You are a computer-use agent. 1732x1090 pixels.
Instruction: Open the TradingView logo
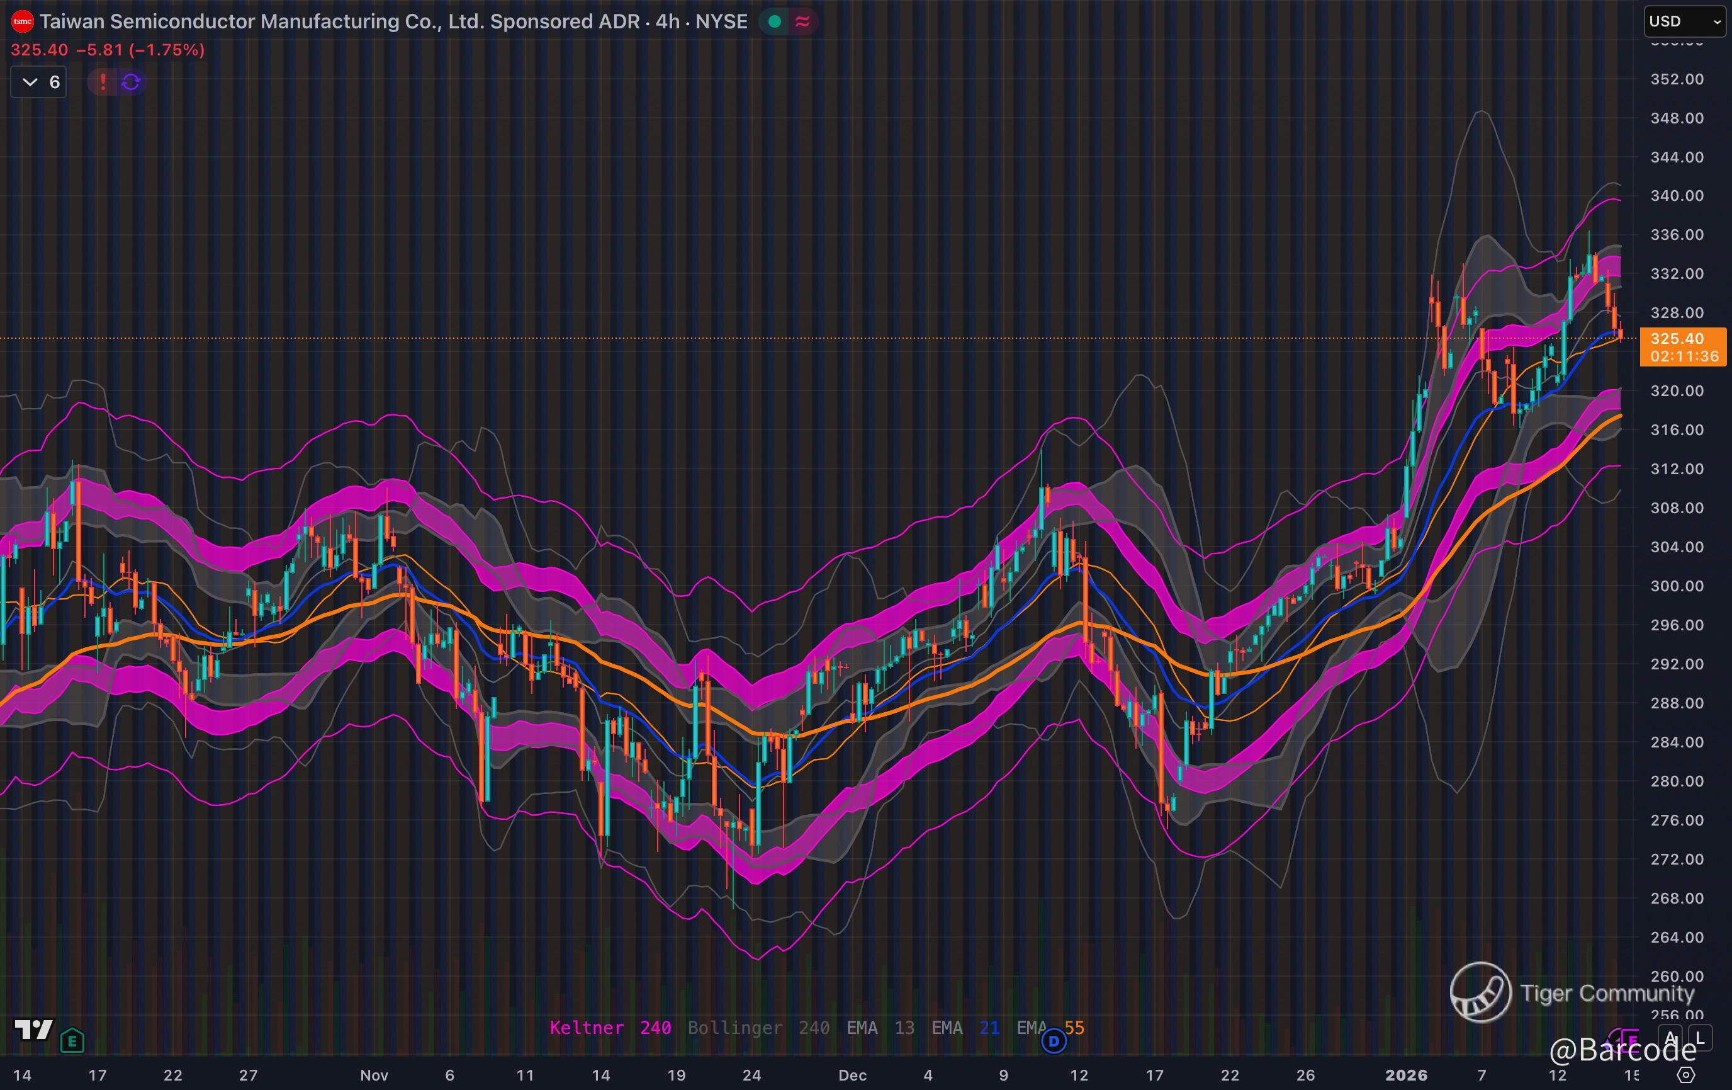pos(33,1030)
